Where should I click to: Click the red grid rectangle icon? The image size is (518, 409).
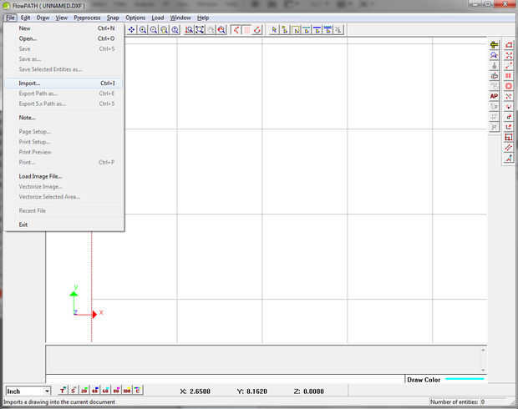pos(509,138)
